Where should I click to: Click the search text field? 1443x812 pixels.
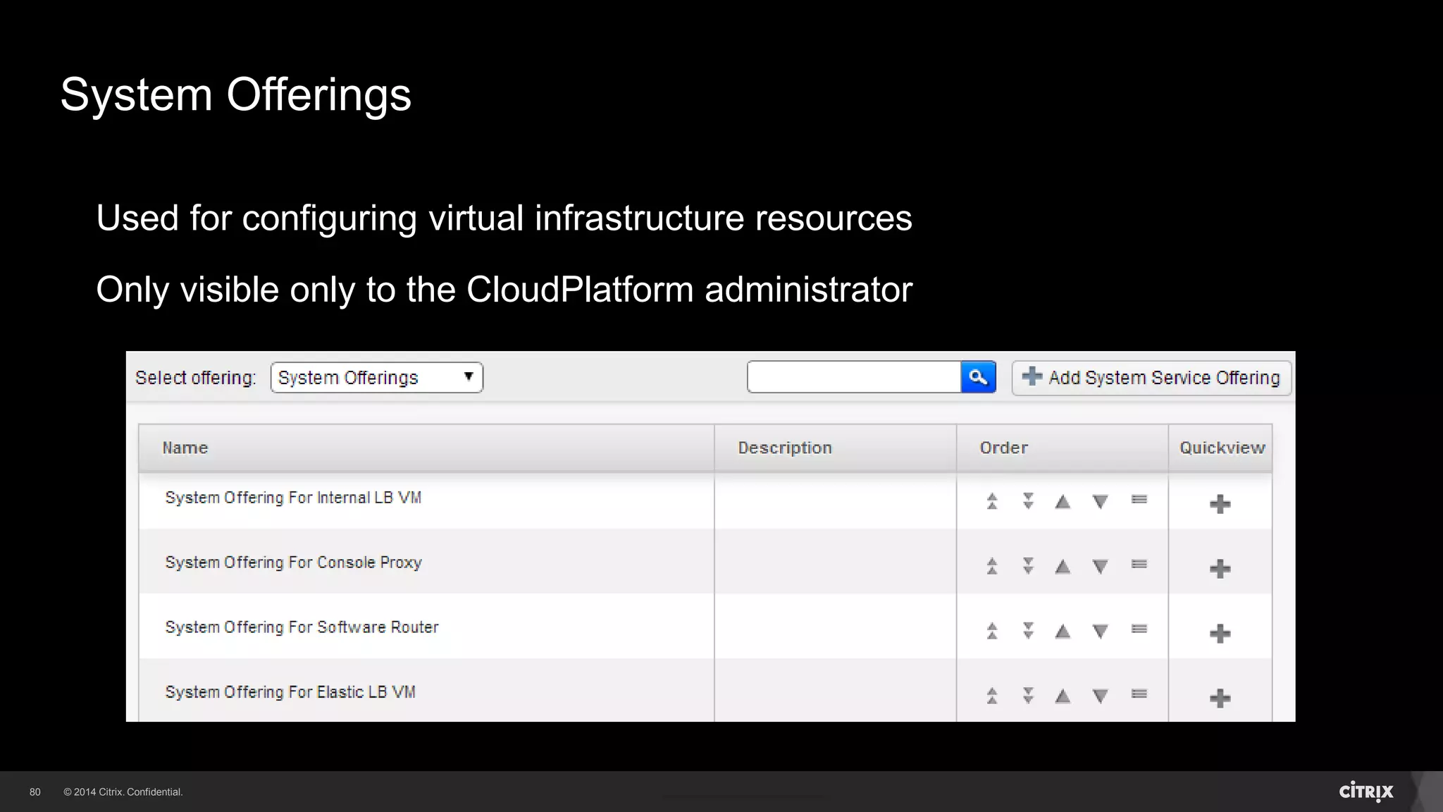(x=854, y=377)
